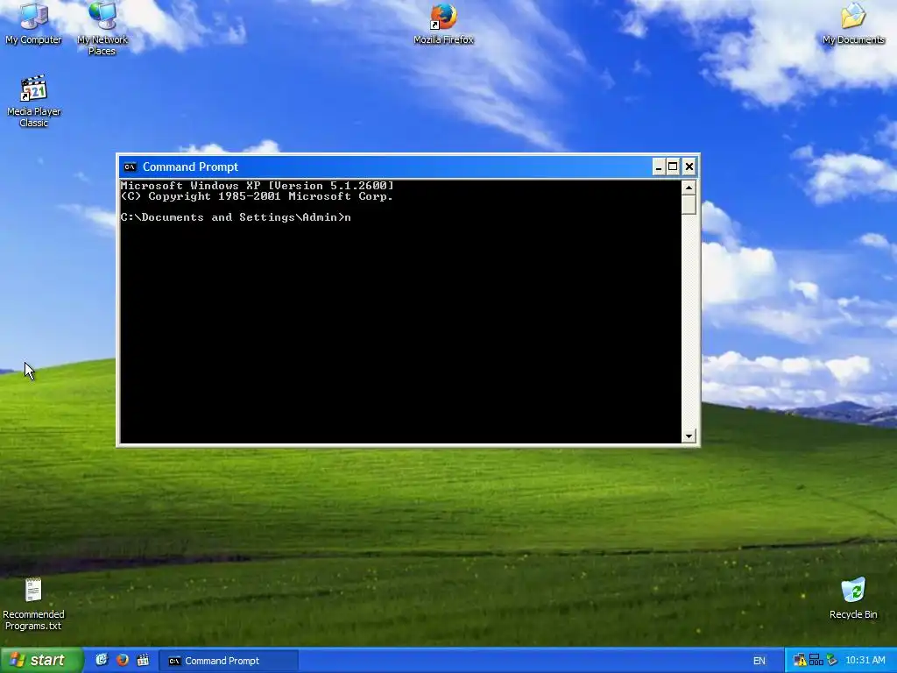This screenshot has width=897, height=673.
Task: Click the Command Prompt scroll up arrow
Action: (689, 188)
